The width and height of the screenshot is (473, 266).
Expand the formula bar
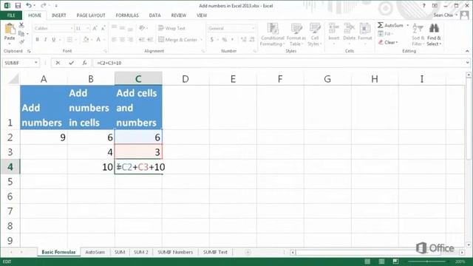point(468,63)
